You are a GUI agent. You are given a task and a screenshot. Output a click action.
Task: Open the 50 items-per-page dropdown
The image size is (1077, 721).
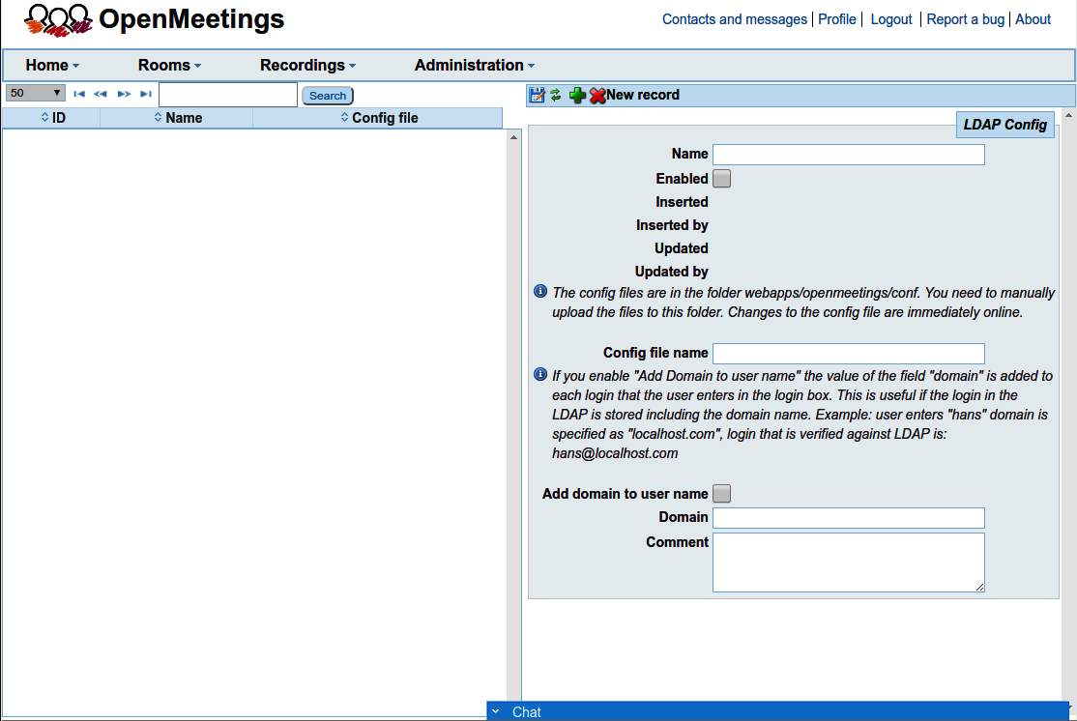tap(35, 93)
